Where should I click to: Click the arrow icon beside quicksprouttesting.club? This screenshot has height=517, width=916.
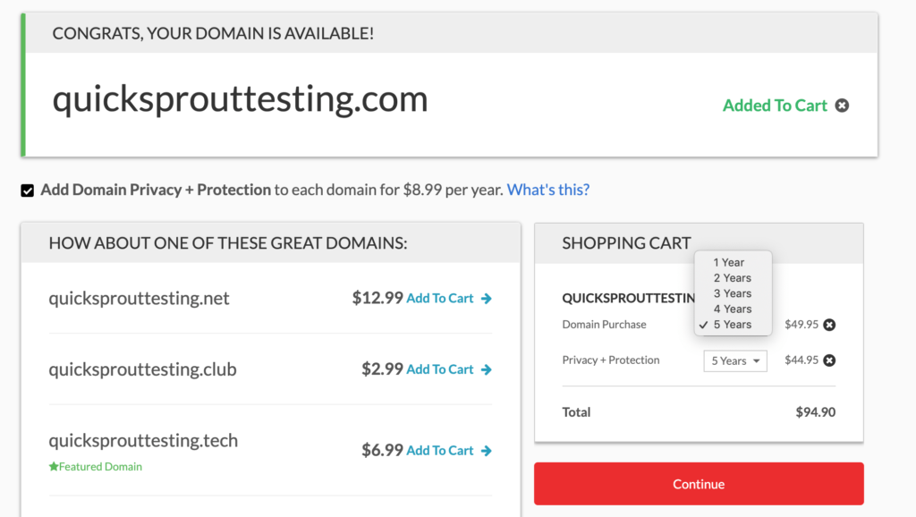coord(487,369)
